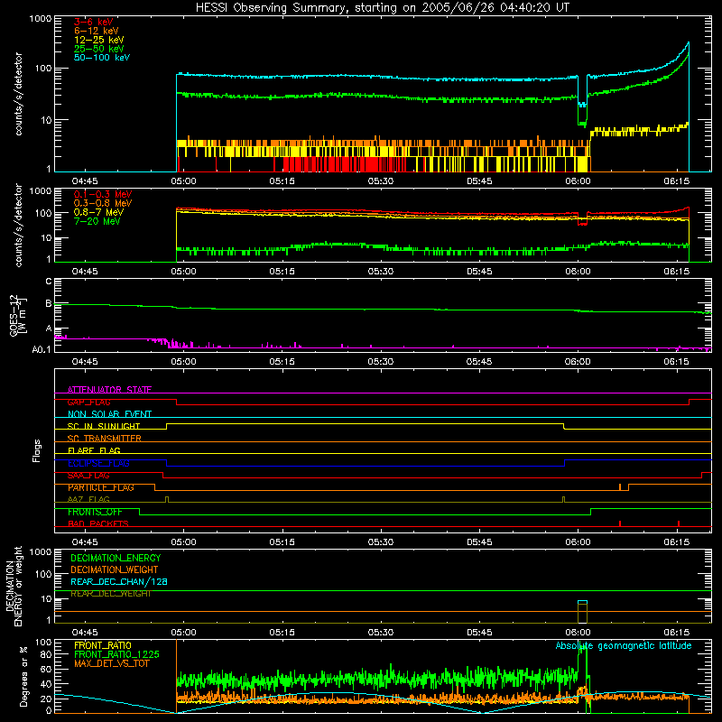Click the 04:45 tick under the decimation plot
Screen dimensions: 722x722
[85, 633]
